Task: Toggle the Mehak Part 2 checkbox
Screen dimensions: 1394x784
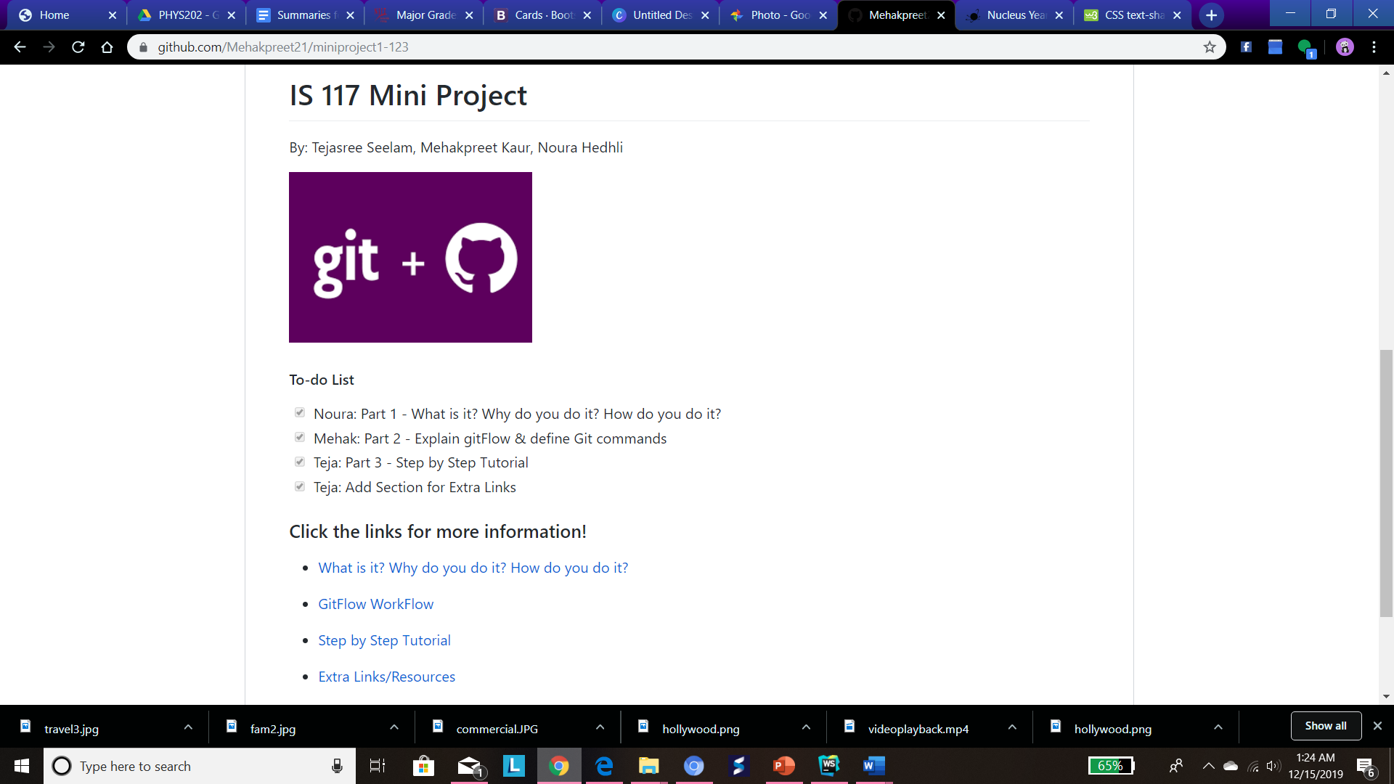Action: pyautogui.click(x=300, y=438)
